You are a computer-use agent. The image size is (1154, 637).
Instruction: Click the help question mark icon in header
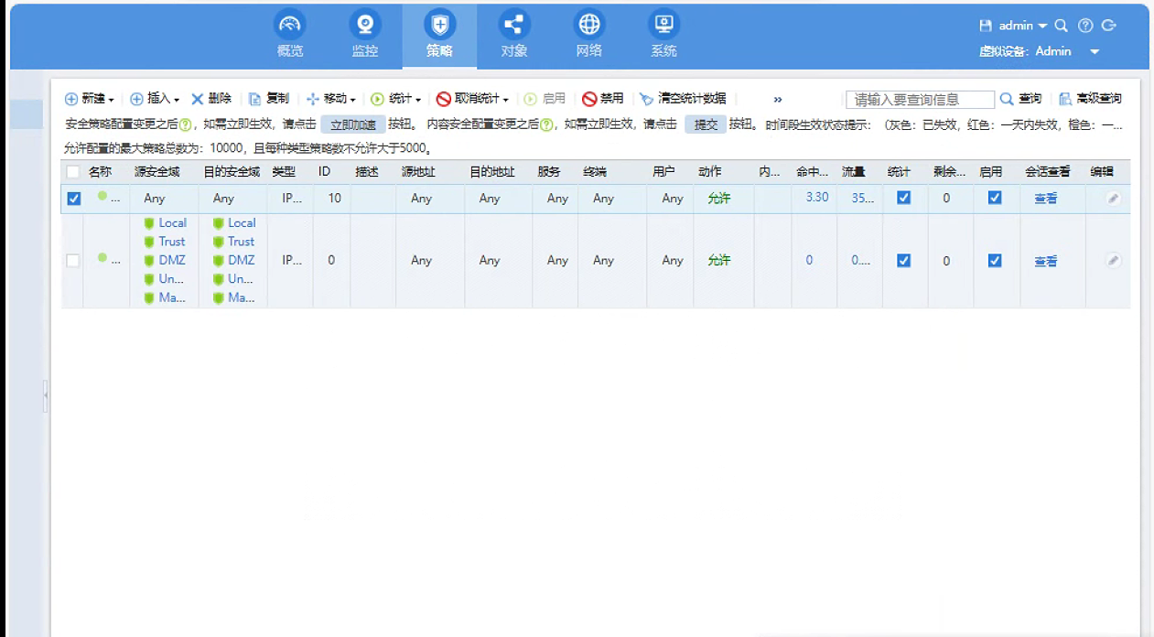(1085, 26)
